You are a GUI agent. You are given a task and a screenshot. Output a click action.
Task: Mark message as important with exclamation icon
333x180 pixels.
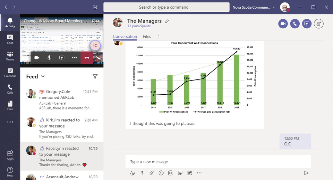point(142,173)
